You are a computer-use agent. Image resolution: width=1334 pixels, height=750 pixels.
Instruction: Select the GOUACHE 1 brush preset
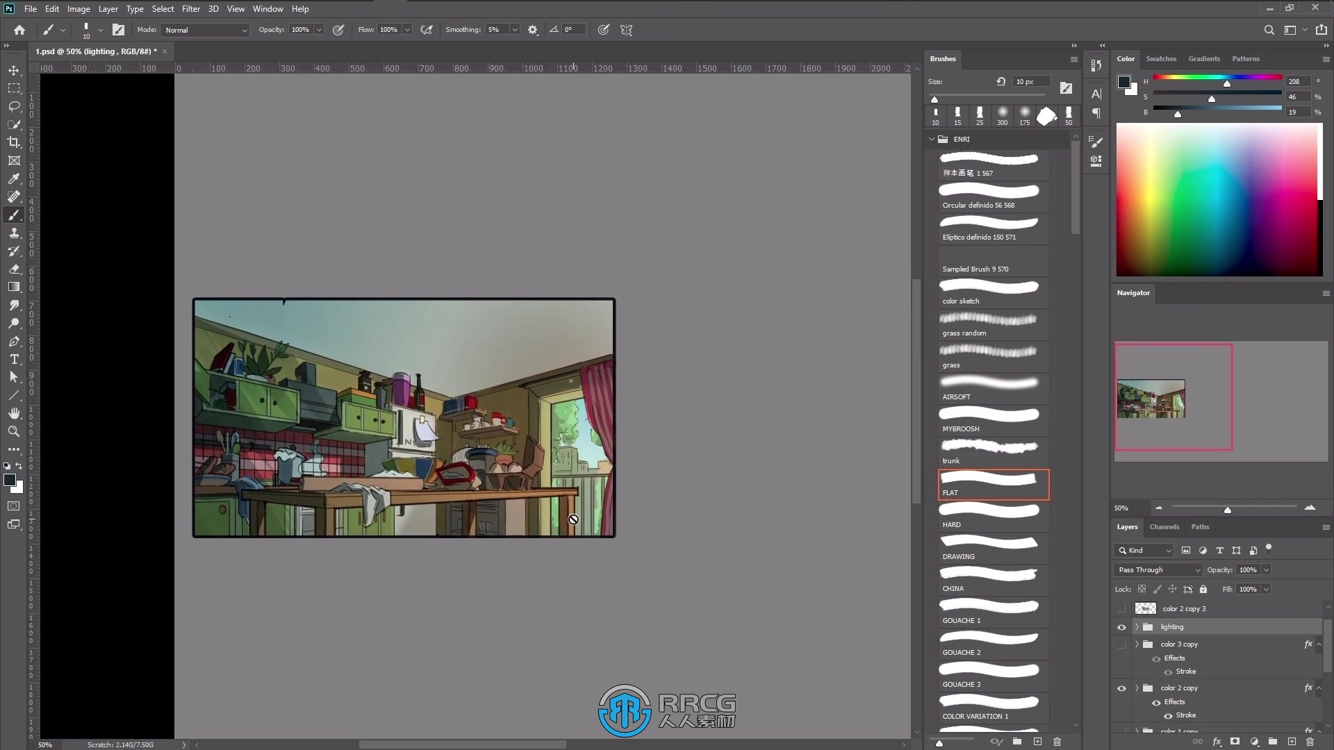pos(994,612)
